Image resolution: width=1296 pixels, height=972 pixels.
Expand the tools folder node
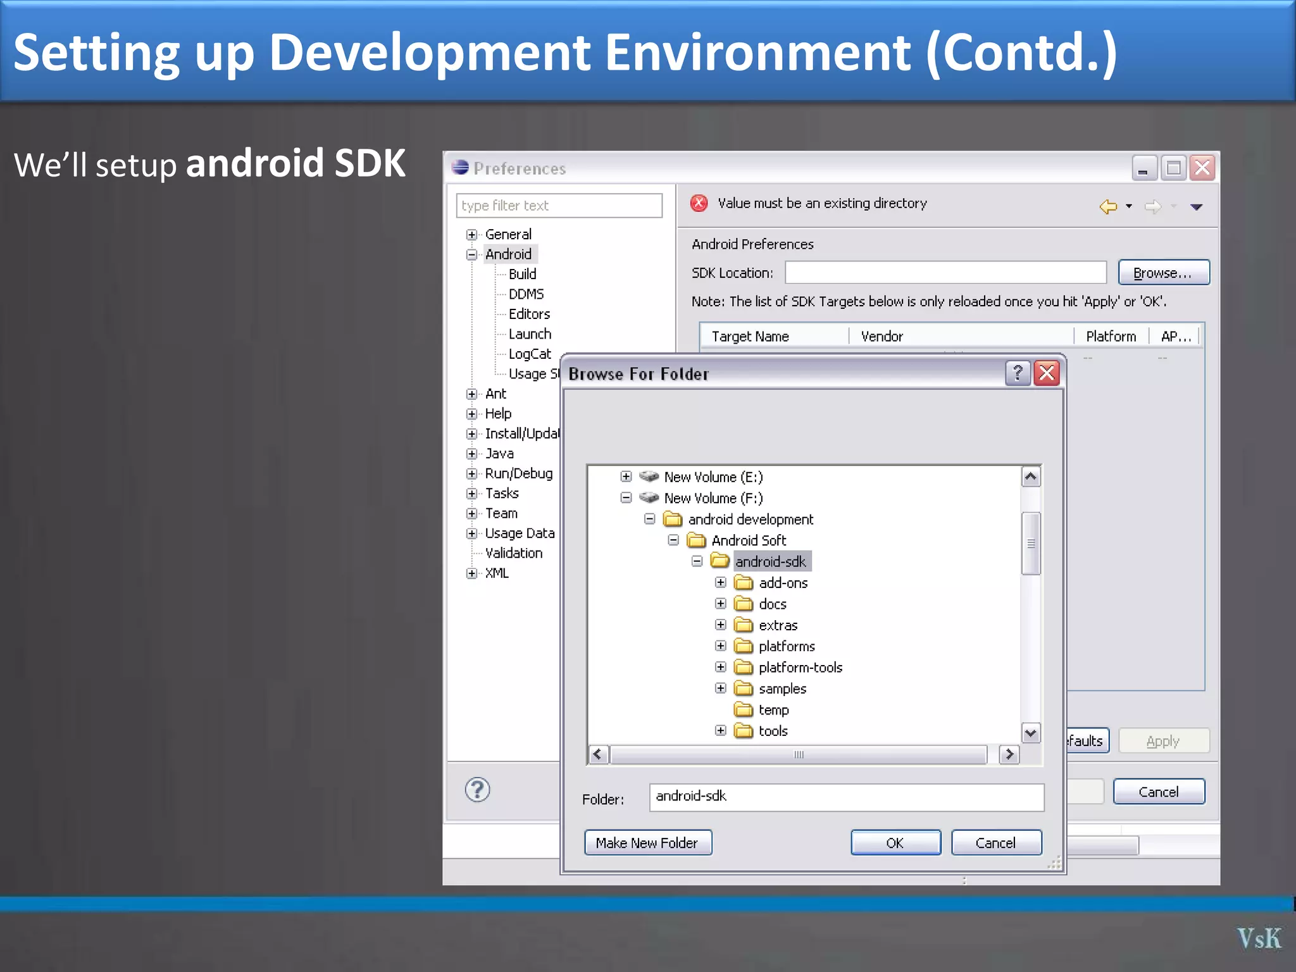point(720,730)
